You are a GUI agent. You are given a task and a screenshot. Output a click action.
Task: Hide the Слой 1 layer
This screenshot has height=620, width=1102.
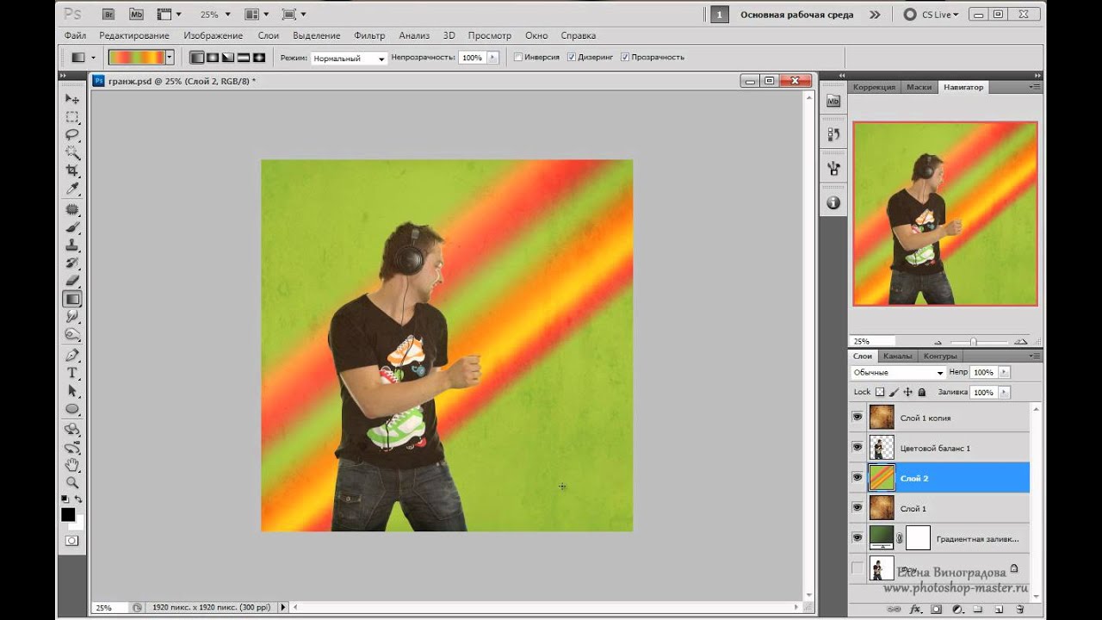857,508
